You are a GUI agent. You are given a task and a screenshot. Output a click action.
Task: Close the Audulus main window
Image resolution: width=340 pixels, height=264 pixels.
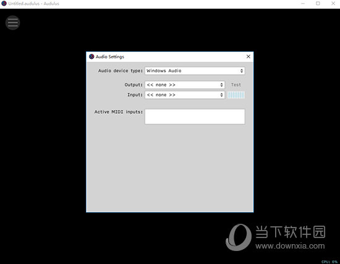tap(333, 4)
